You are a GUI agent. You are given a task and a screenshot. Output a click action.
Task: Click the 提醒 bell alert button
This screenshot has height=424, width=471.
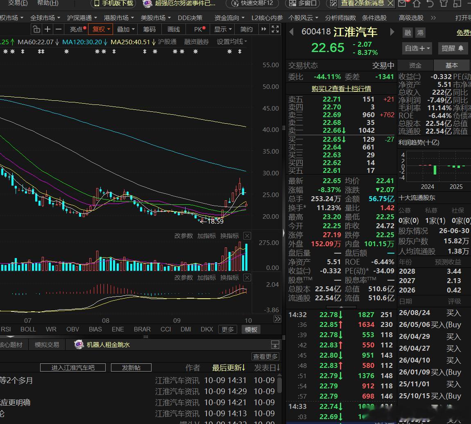(x=453, y=48)
